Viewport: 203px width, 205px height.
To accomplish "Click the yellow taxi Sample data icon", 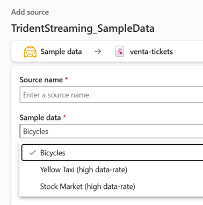I will pos(30,52).
